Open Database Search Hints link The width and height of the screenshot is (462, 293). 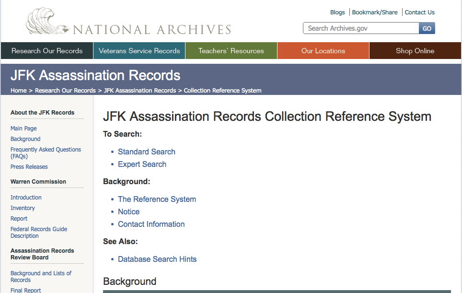[x=157, y=259]
